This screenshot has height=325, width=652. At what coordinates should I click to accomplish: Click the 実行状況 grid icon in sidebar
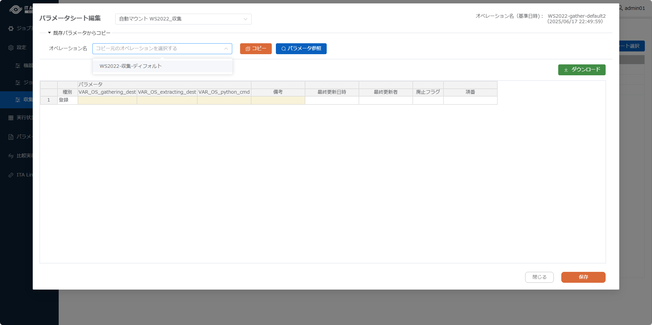click(11, 118)
